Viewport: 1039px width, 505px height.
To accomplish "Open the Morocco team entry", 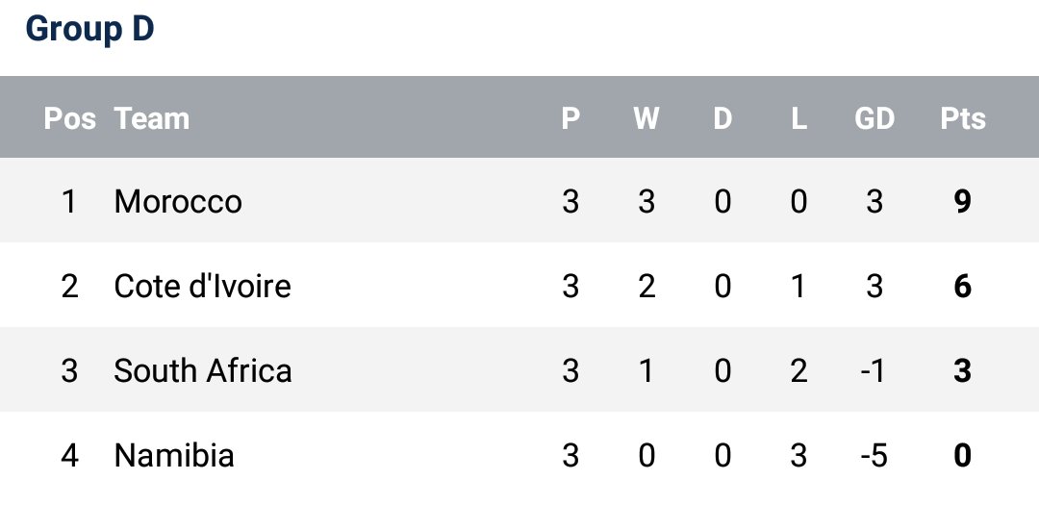I will coord(178,202).
